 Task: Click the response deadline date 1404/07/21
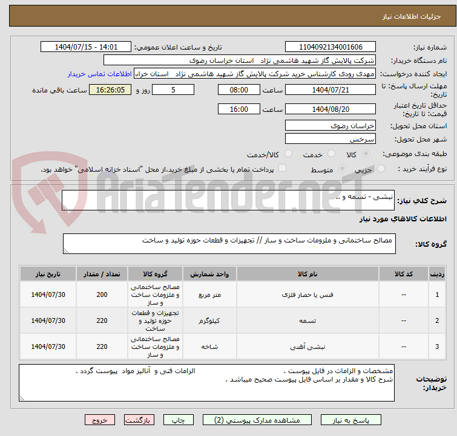coord(330,89)
